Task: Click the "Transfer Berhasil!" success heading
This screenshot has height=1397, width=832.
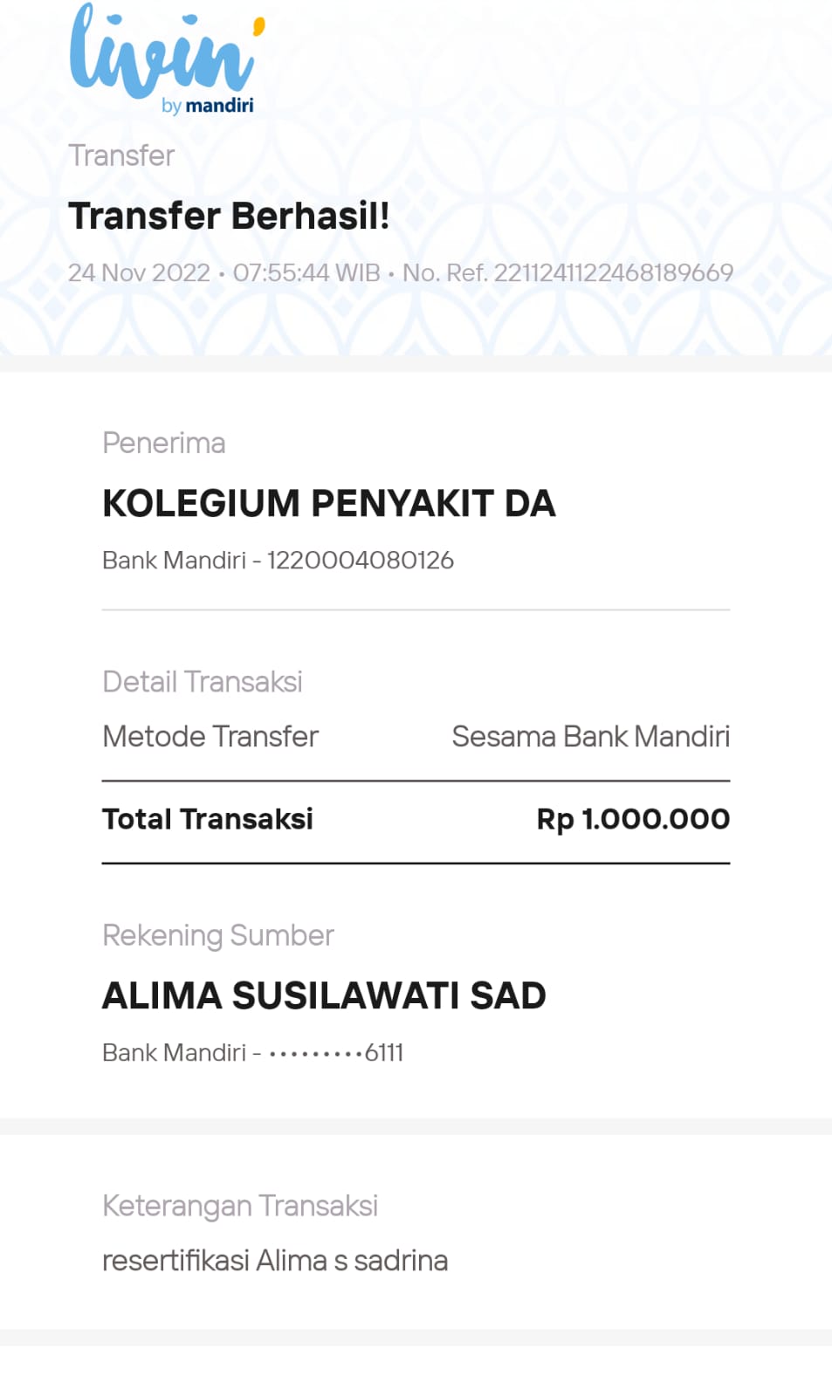Action: pyautogui.click(x=229, y=216)
